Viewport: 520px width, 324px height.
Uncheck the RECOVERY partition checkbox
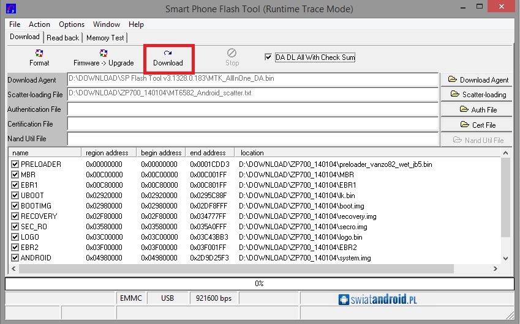click(15, 216)
